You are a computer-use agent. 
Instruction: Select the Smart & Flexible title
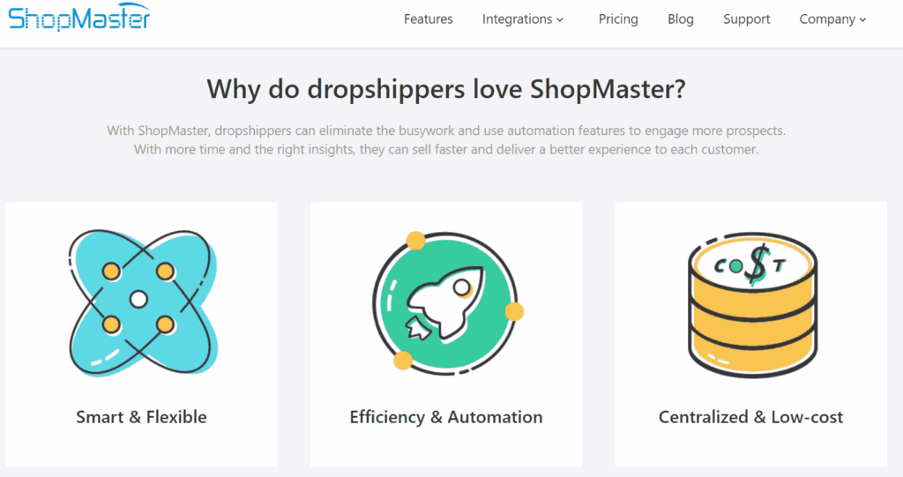tap(141, 416)
